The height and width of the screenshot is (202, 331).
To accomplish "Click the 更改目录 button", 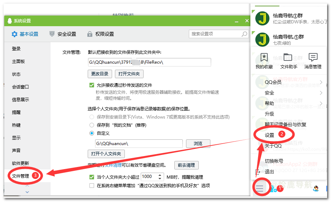I will point(100,74).
